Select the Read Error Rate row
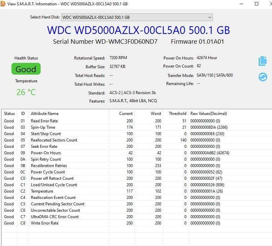This screenshot has height=246, width=272. pos(137,121)
